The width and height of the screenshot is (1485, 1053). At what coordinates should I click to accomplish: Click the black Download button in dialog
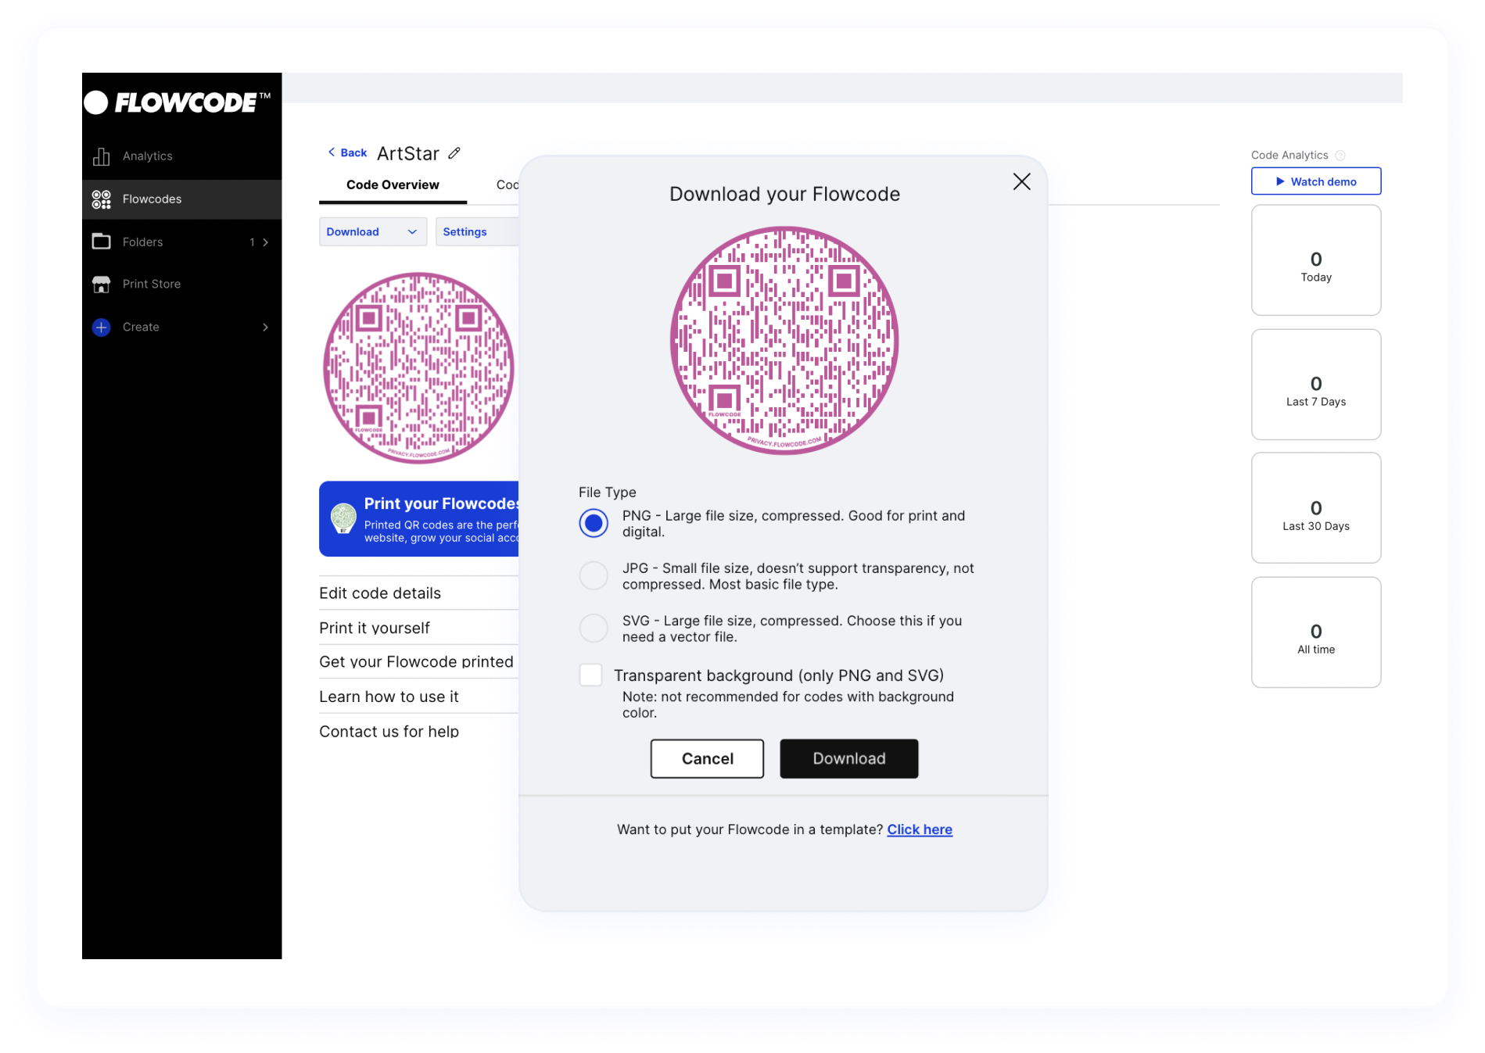(x=848, y=758)
